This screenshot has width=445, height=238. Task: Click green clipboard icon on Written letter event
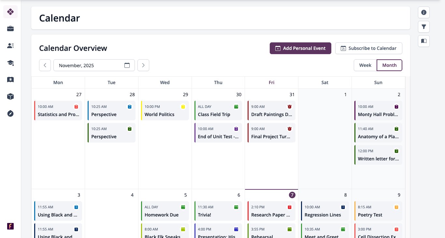[x=396, y=151]
